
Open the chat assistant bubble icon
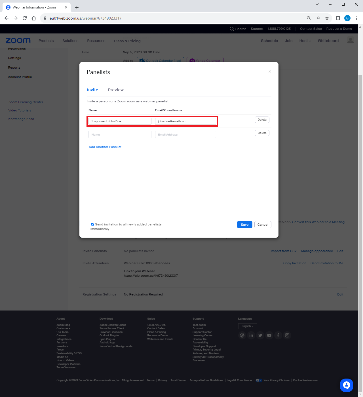point(347,385)
